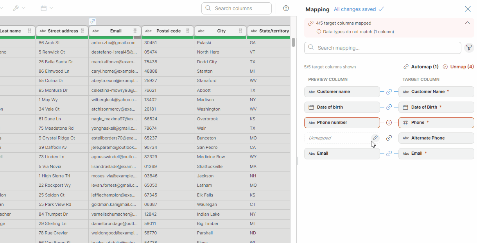Select the Phone number preview column
Image resolution: width=477 pixels, height=243 pixels.
342,123
